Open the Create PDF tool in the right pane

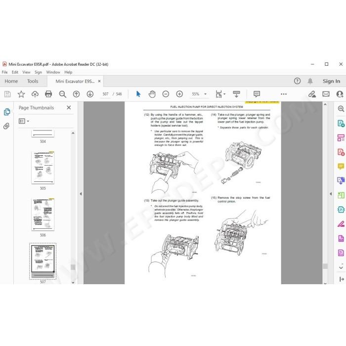(341, 152)
